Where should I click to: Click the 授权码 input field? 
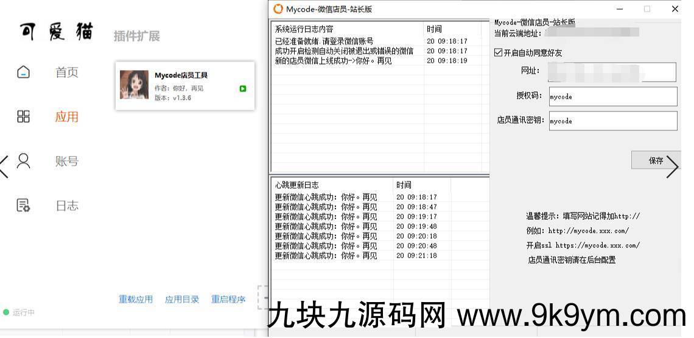pyautogui.click(x=613, y=97)
